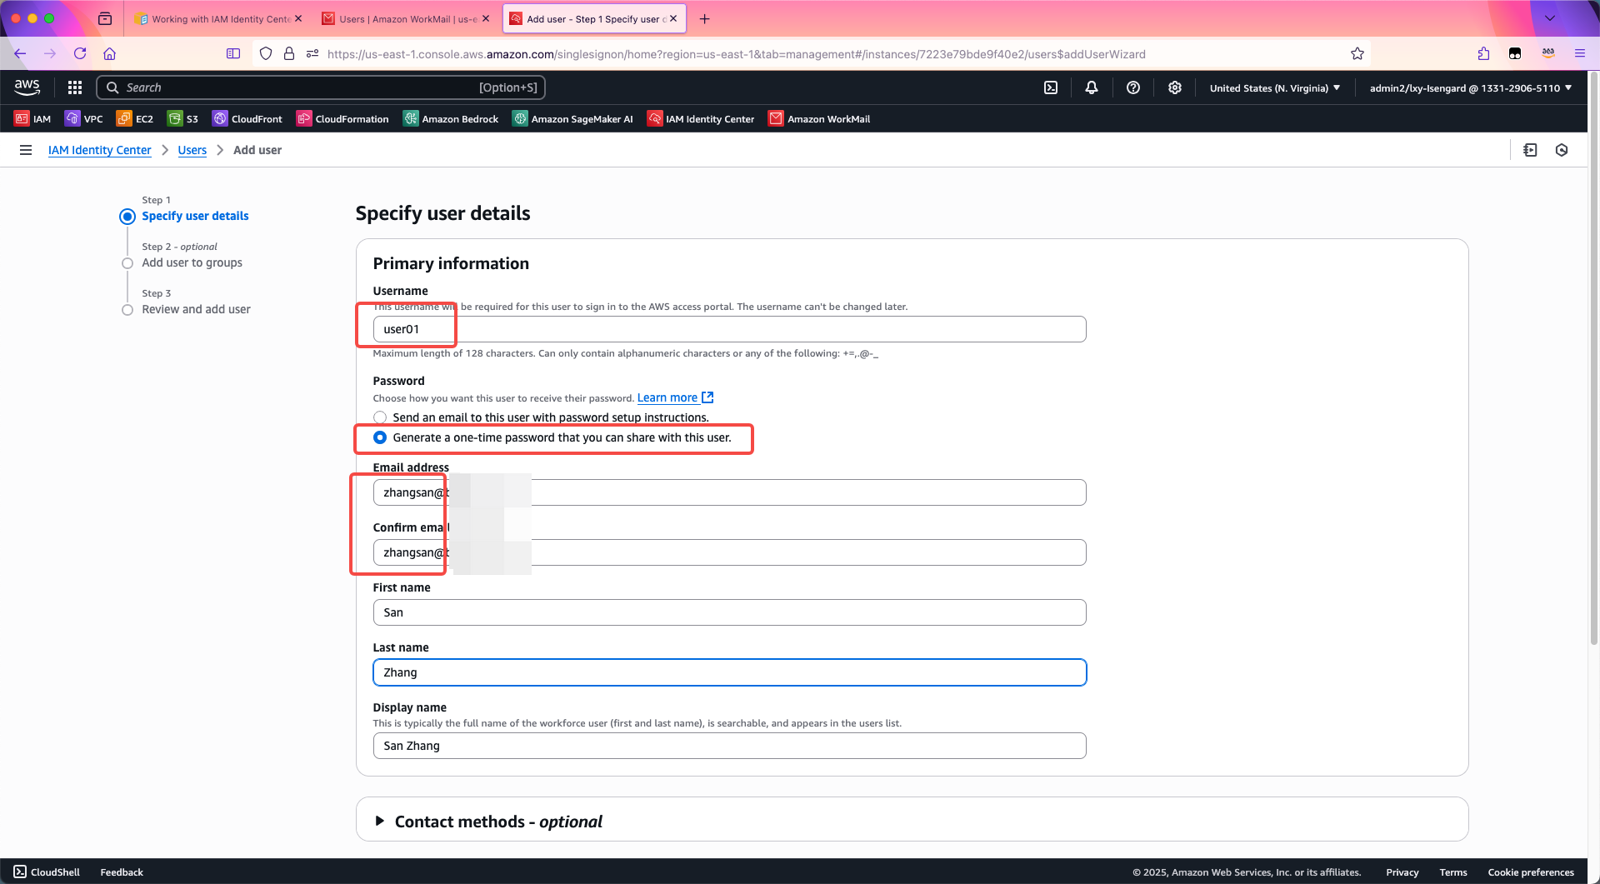Screen dimensions: 1600x884
Task: Open the help question mark menu
Action: pos(1133,87)
